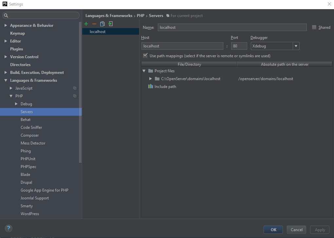Expand the C:\OpenServer\domains\localhost folder
Image resolution: width=334 pixels, height=238 pixels.
click(150, 79)
